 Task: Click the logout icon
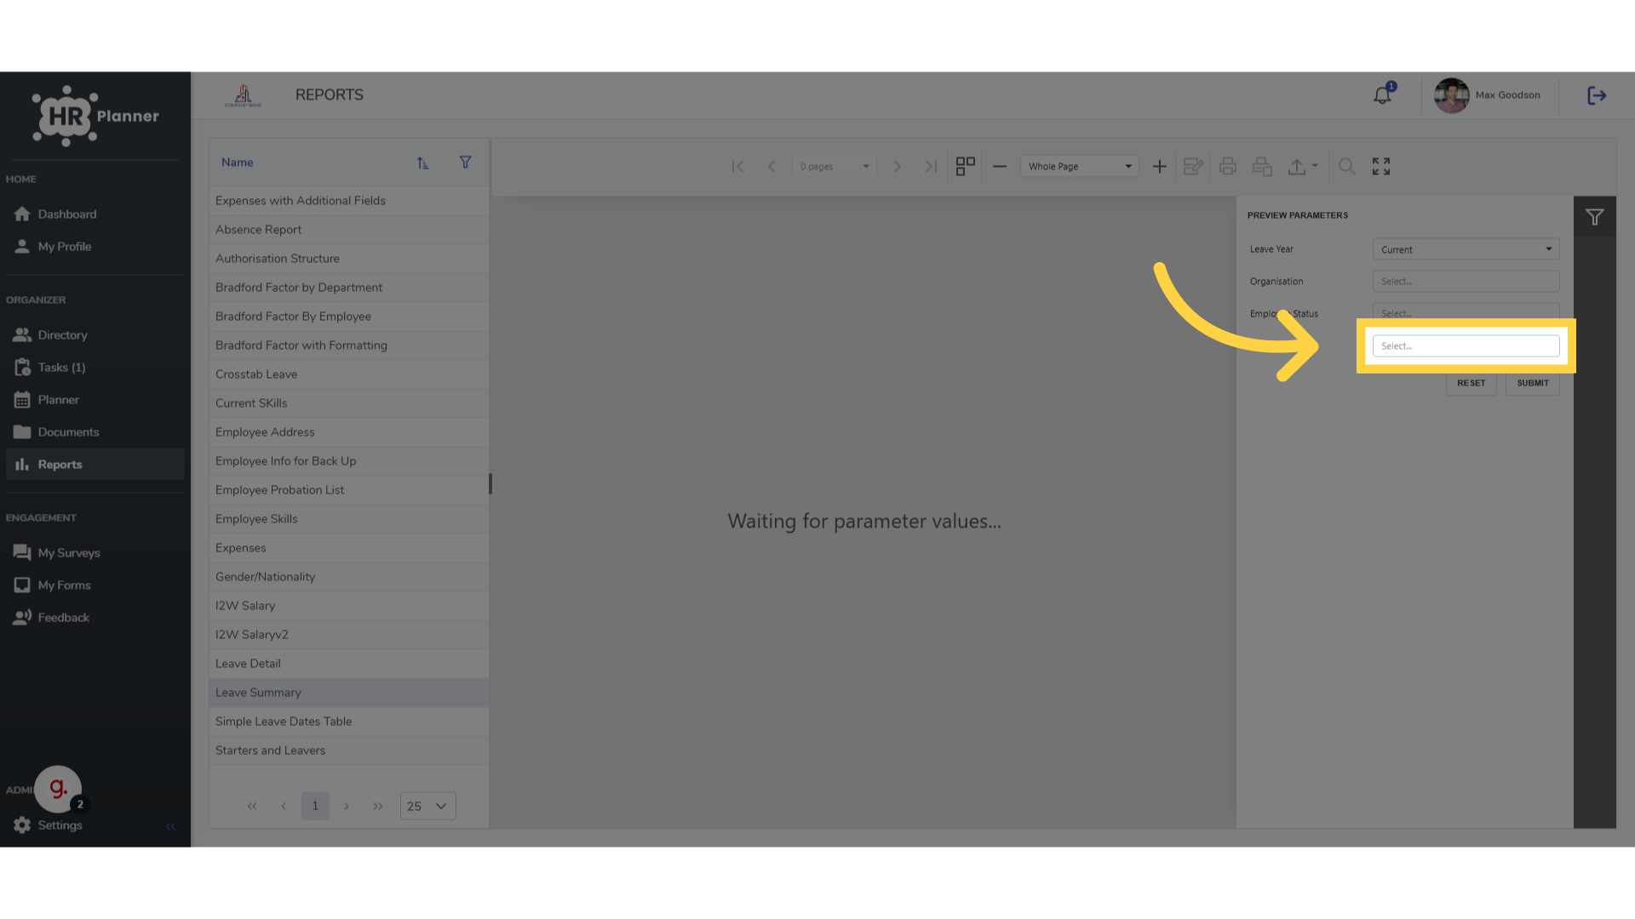[x=1597, y=95]
